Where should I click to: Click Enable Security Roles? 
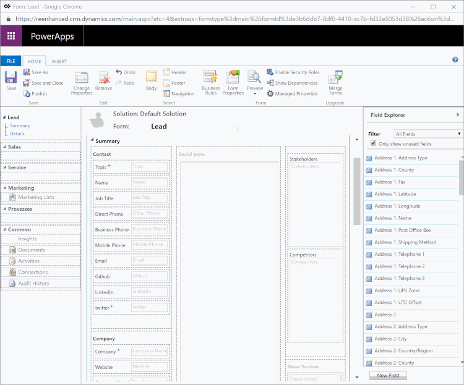293,72
